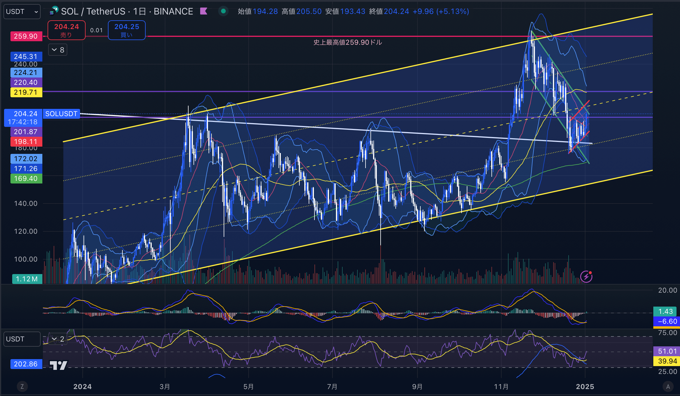Click the 51.01 RSI value label
The width and height of the screenshot is (680, 396).
[666, 351]
